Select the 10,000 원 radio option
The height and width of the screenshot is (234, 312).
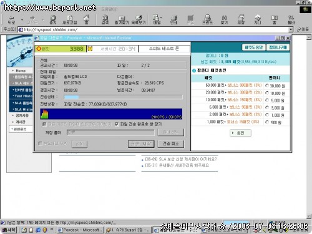tap(267, 93)
